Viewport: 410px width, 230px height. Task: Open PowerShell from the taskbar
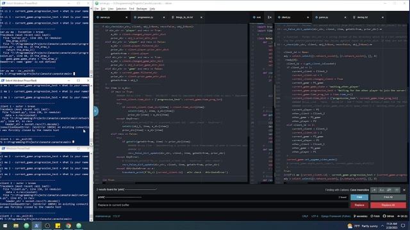click(37, 226)
